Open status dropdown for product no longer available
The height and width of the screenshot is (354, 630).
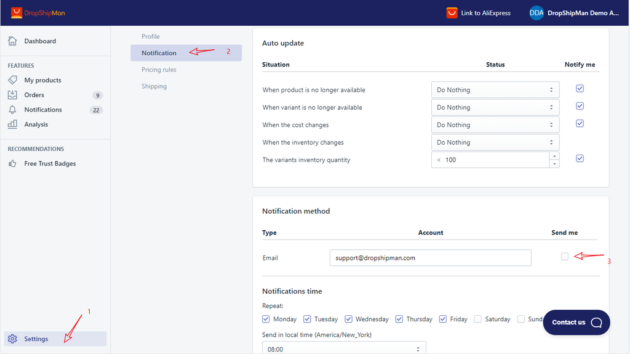495,90
